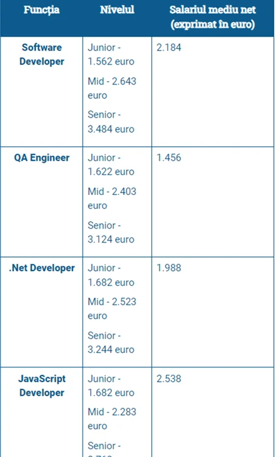Click Mid 2.523 euro entry
The height and width of the screenshot is (457, 276).
click(x=112, y=308)
